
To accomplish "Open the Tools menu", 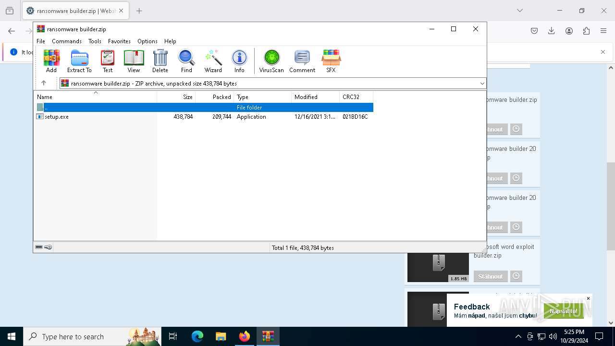I will click(95, 41).
